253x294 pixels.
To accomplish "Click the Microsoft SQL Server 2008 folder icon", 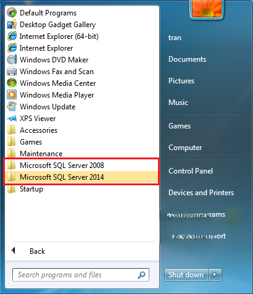I will 11,166.
